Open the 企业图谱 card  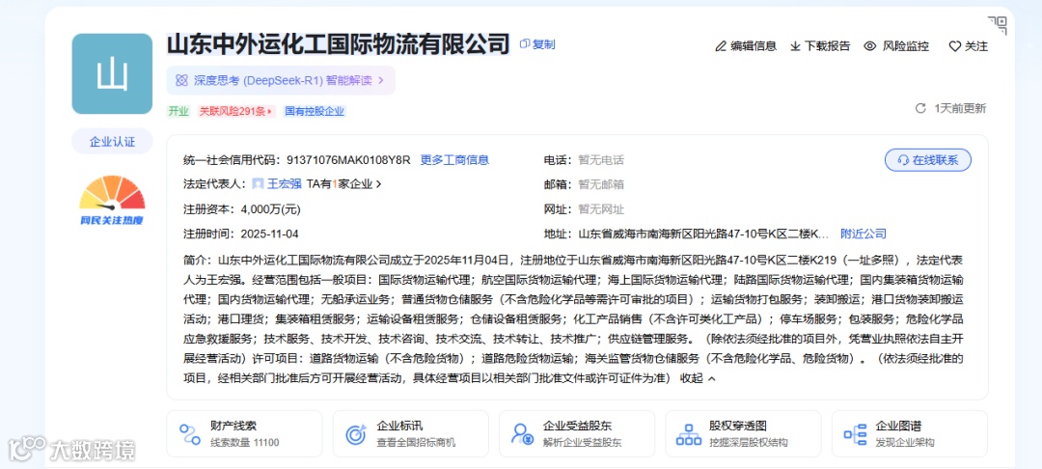[909, 434]
